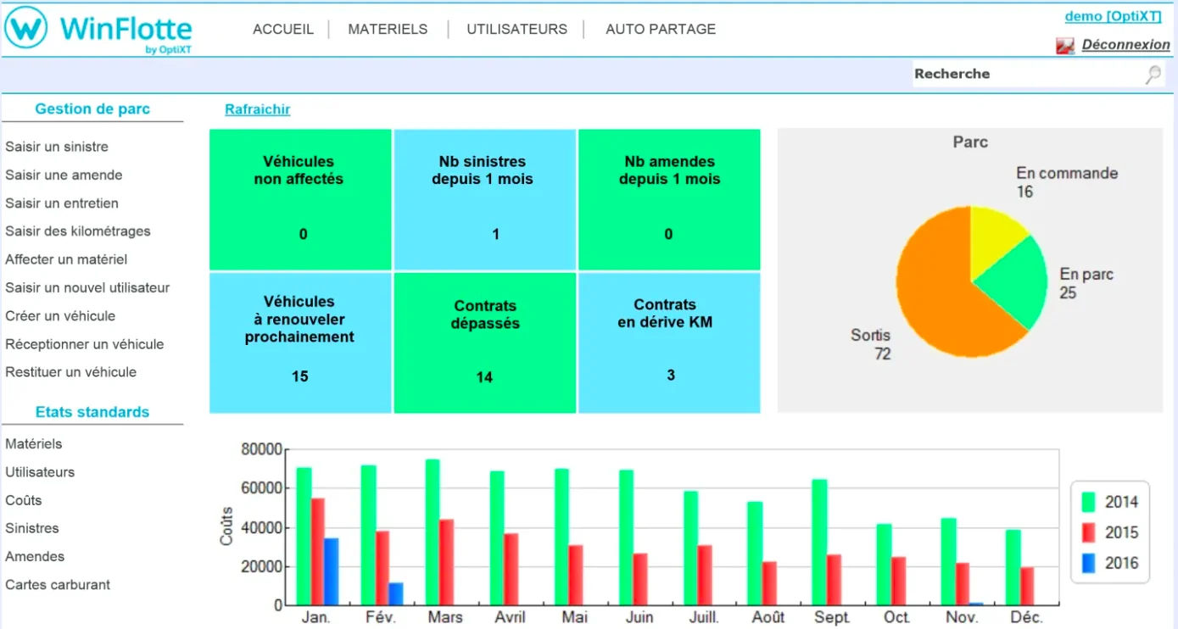Open the MATERIELS menu
Screen dimensions: 1178x629
[388, 29]
